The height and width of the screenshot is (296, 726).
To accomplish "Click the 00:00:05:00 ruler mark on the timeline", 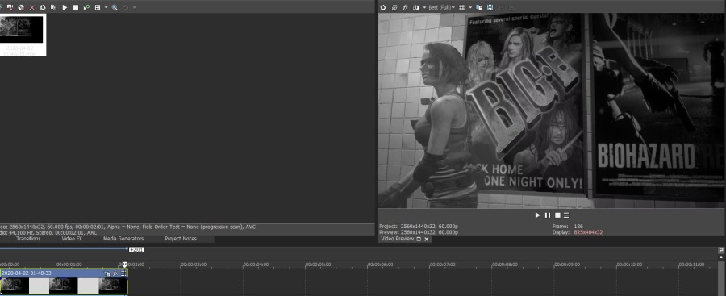I will (x=318, y=265).
